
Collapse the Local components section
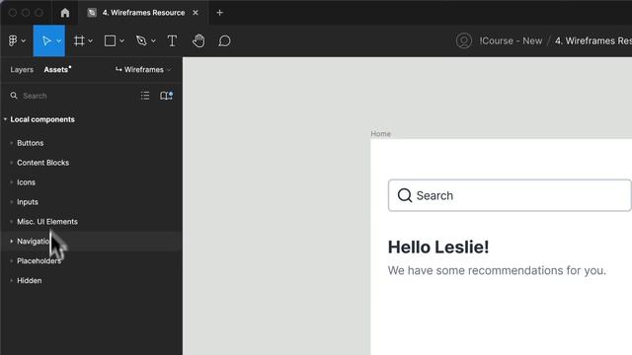pyautogui.click(x=5, y=119)
